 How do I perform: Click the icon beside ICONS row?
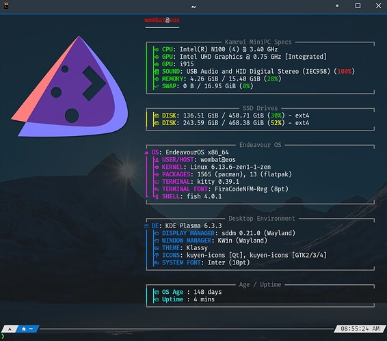coord(157,256)
